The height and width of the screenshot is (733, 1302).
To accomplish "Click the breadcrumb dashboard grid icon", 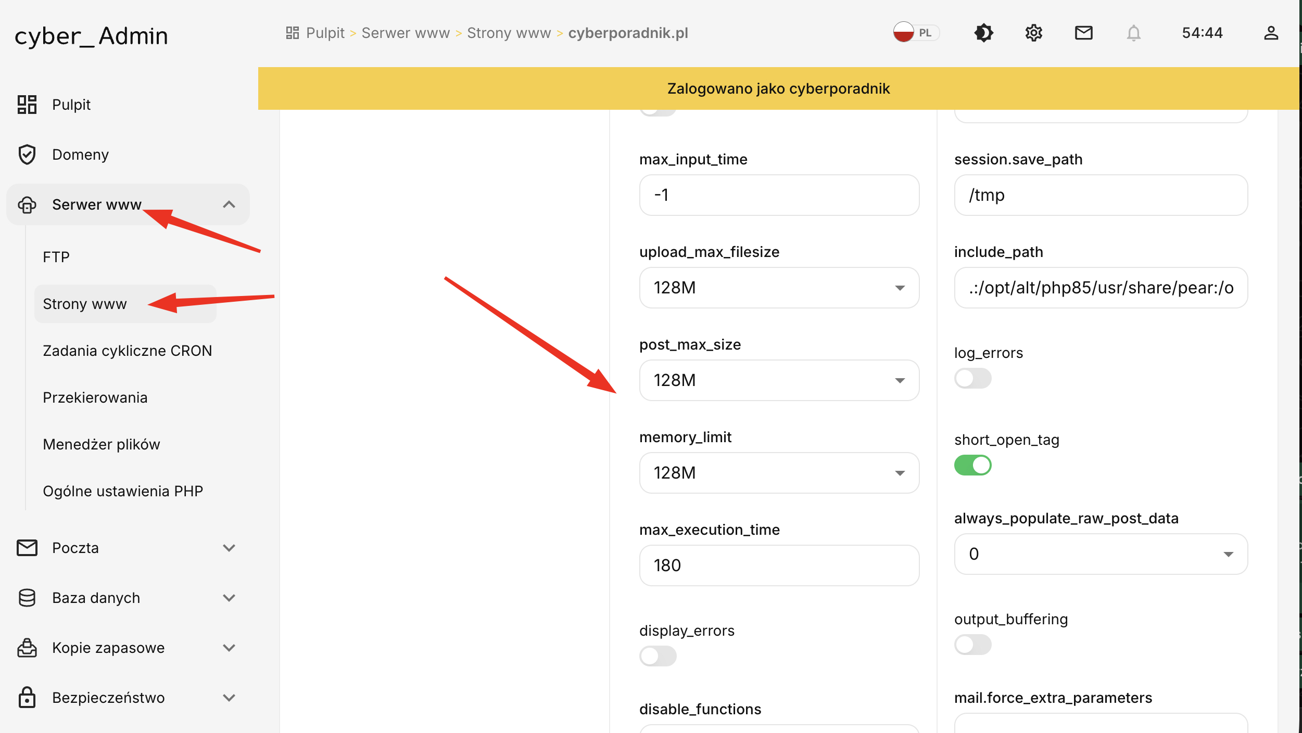I will [x=293, y=33].
